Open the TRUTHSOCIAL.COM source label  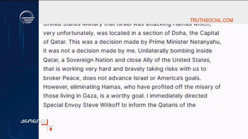pyautogui.click(x=211, y=20)
